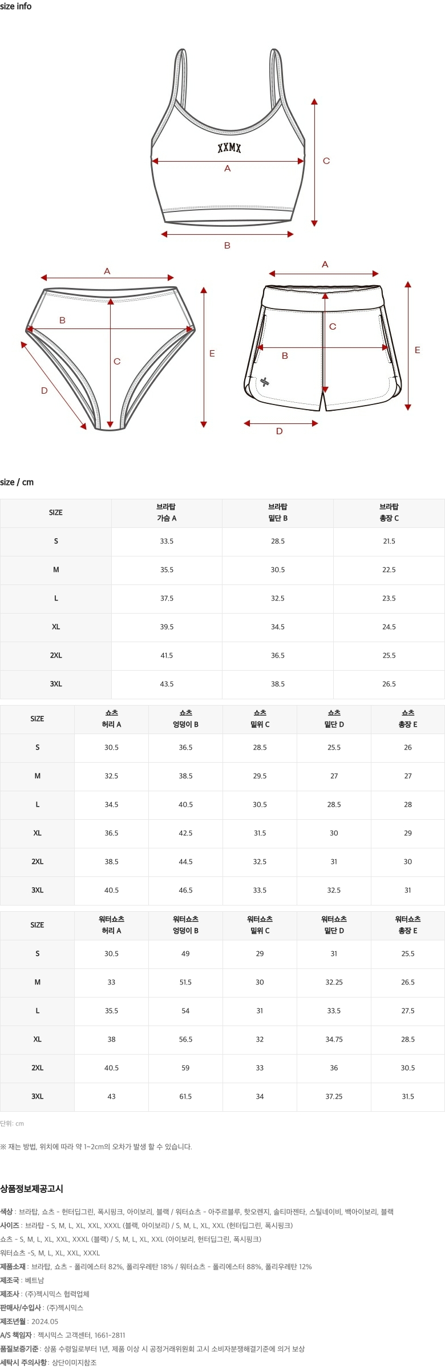Click the 'size / cm' heading
Screen dimensions: 445x1370
(17, 482)
